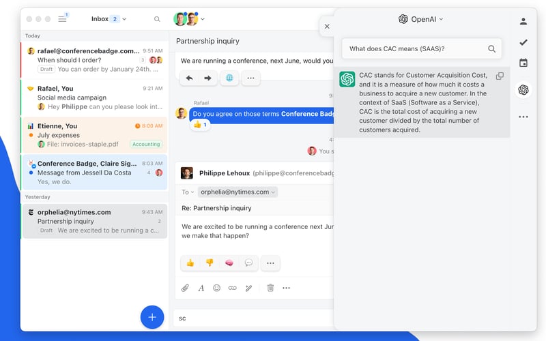
Task: Expand the team avatars dropdown chevron
Action: (x=203, y=19)
